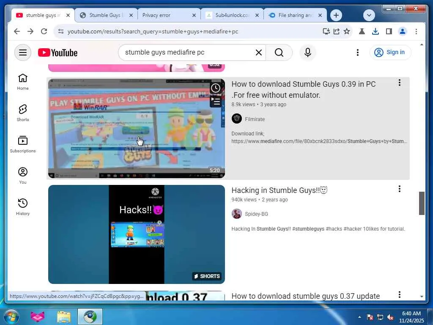This screenshot has width=433, height=325.
Task: Open History in the sidebar
Action: (23, 207)
